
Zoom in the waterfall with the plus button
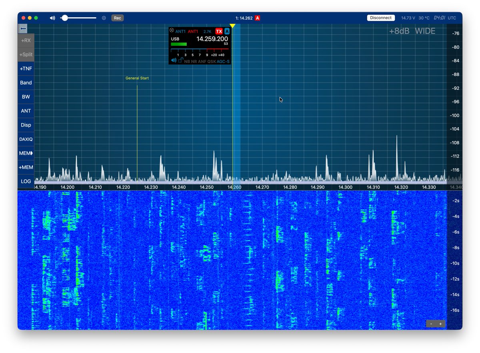pos(440,324)
